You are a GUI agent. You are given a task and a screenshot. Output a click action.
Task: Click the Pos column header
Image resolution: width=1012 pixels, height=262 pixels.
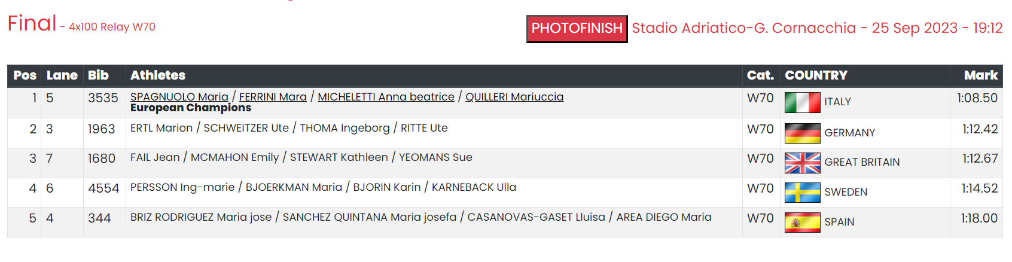click(25, 75)
